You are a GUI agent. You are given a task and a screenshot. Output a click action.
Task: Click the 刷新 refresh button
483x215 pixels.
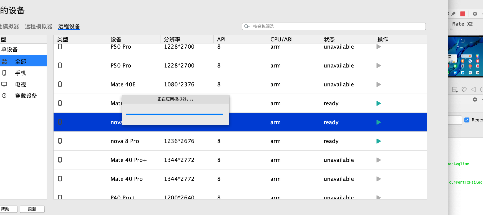(32, 209)
